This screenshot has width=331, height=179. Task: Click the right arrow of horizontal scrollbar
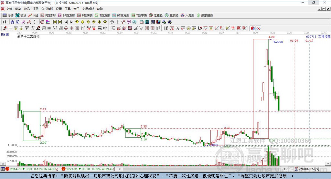284,169
